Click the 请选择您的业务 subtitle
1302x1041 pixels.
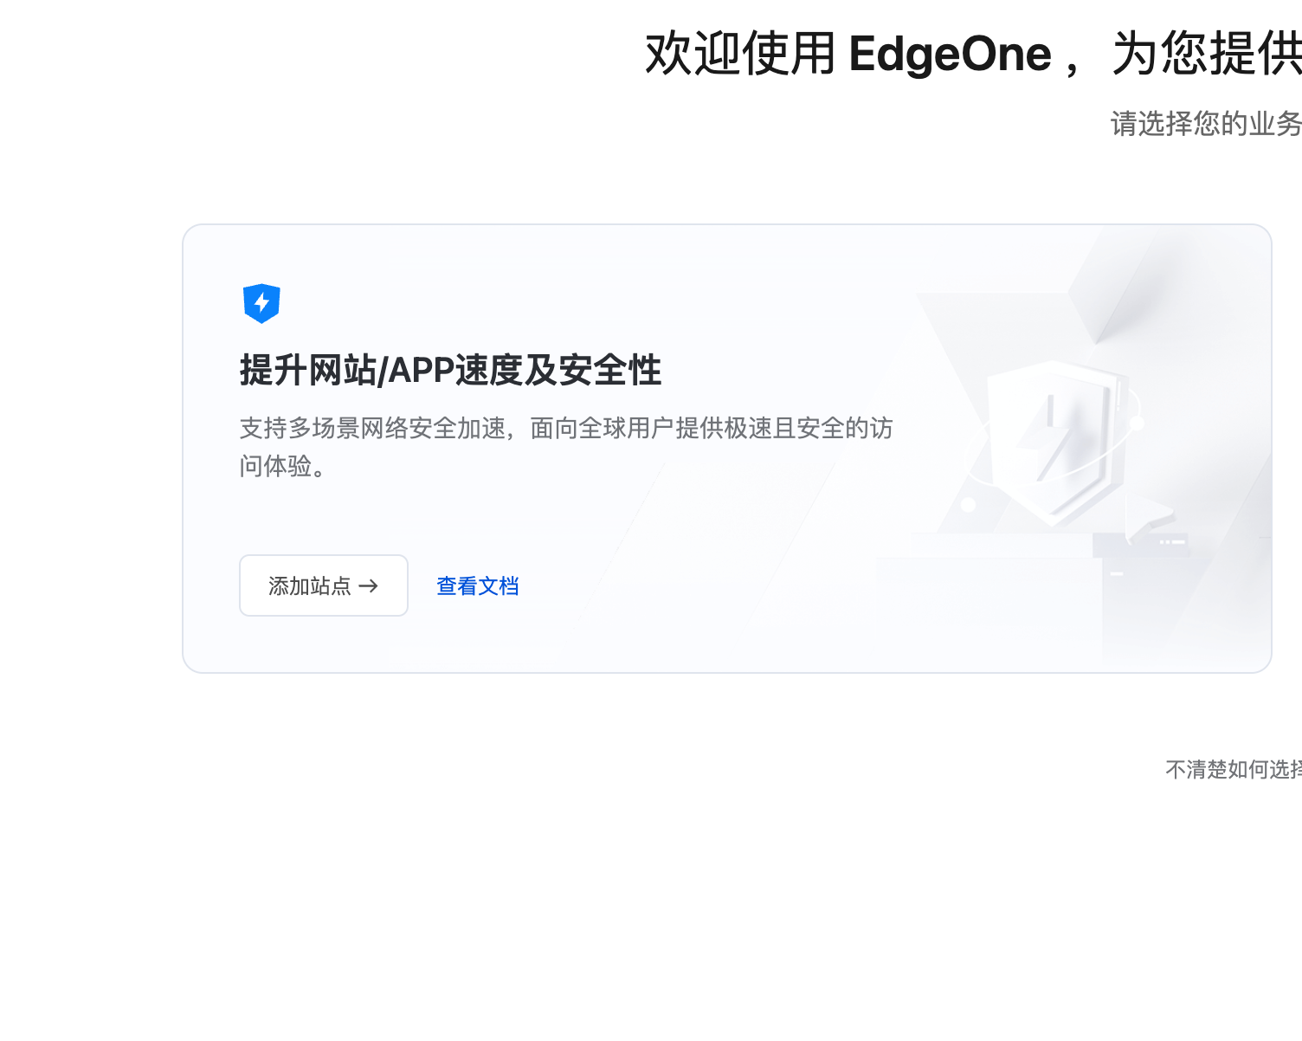[x=1205, y=124]
